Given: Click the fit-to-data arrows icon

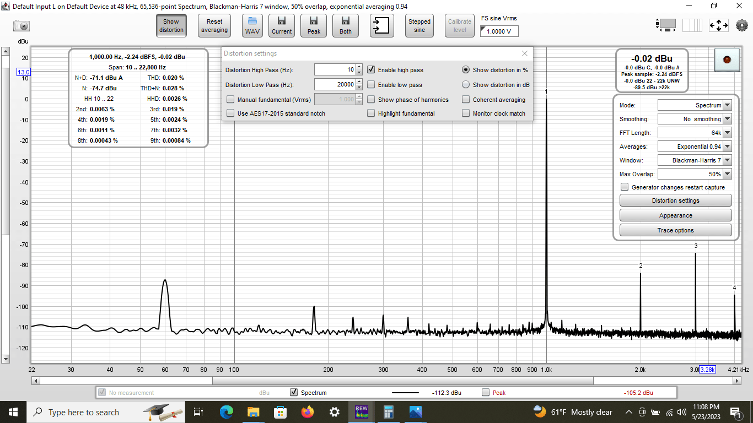Looking at the screenshot, I should tap(719, 25).
